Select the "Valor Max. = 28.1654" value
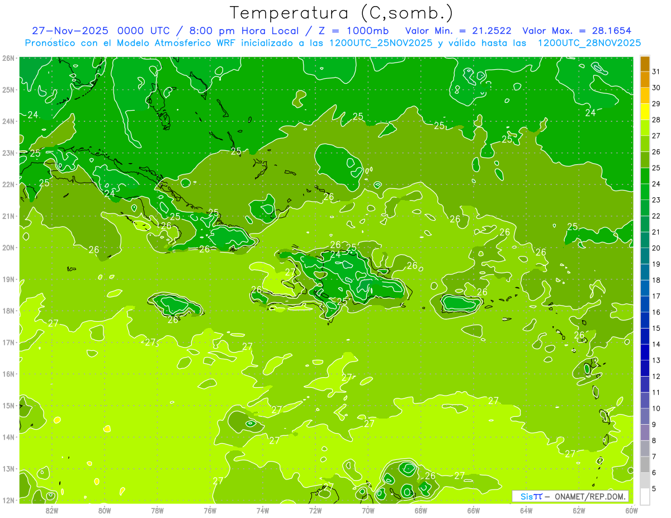 pos(577,31)
